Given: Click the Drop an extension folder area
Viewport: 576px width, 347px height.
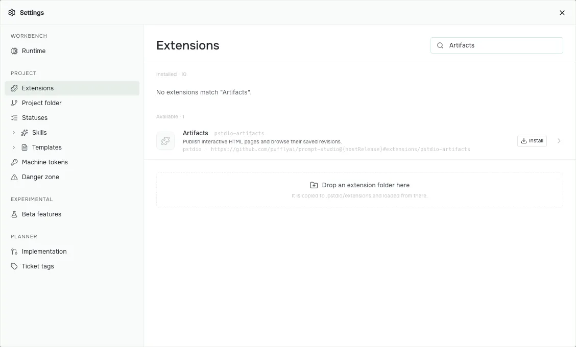Looking at the screenshot, I should [359, 190].
